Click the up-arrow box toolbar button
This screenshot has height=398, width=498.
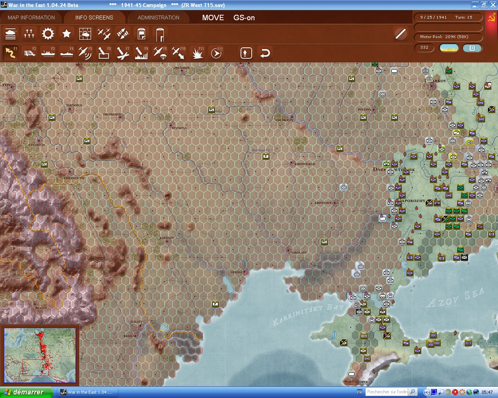246,53
